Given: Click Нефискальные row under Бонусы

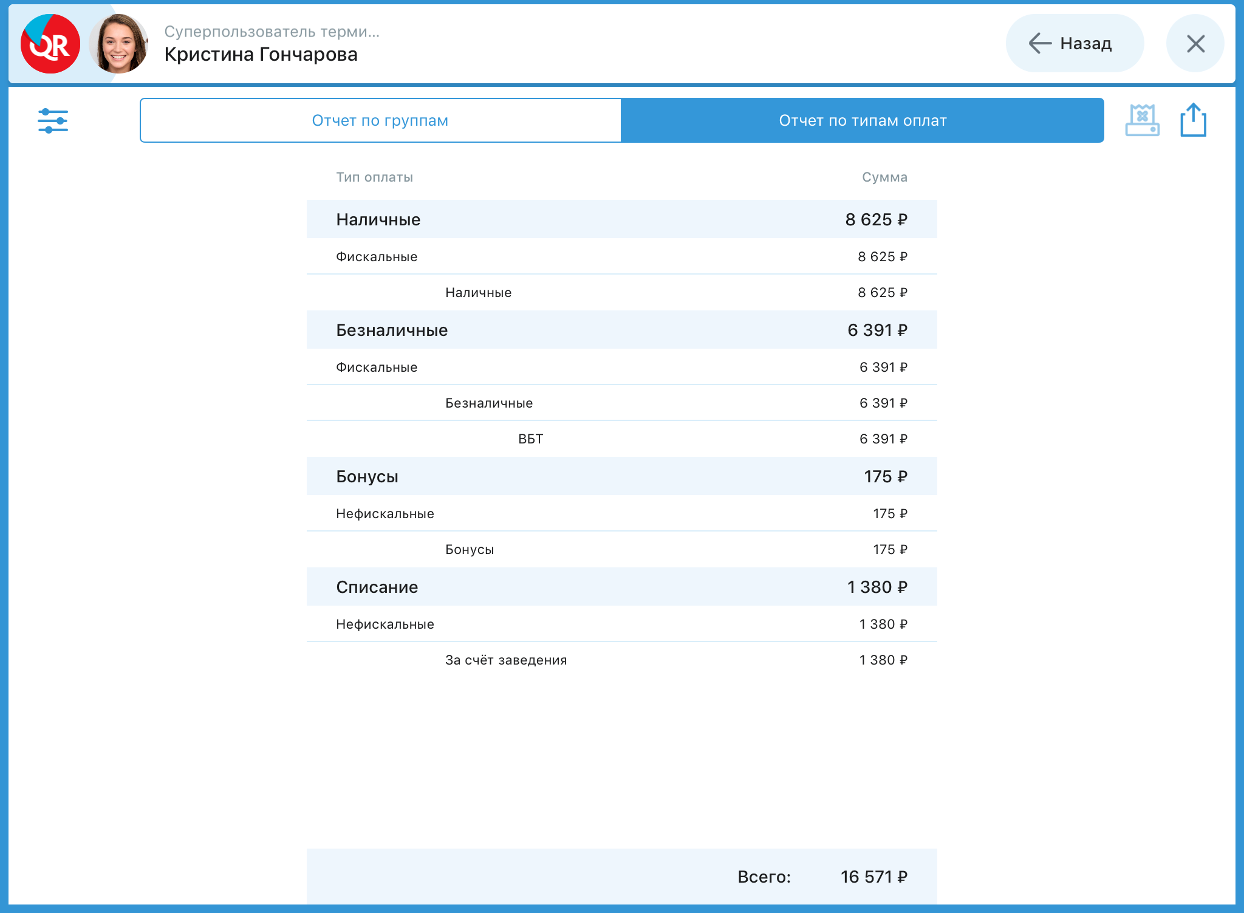Looking at the screenshot, I should tap(621, 513).
